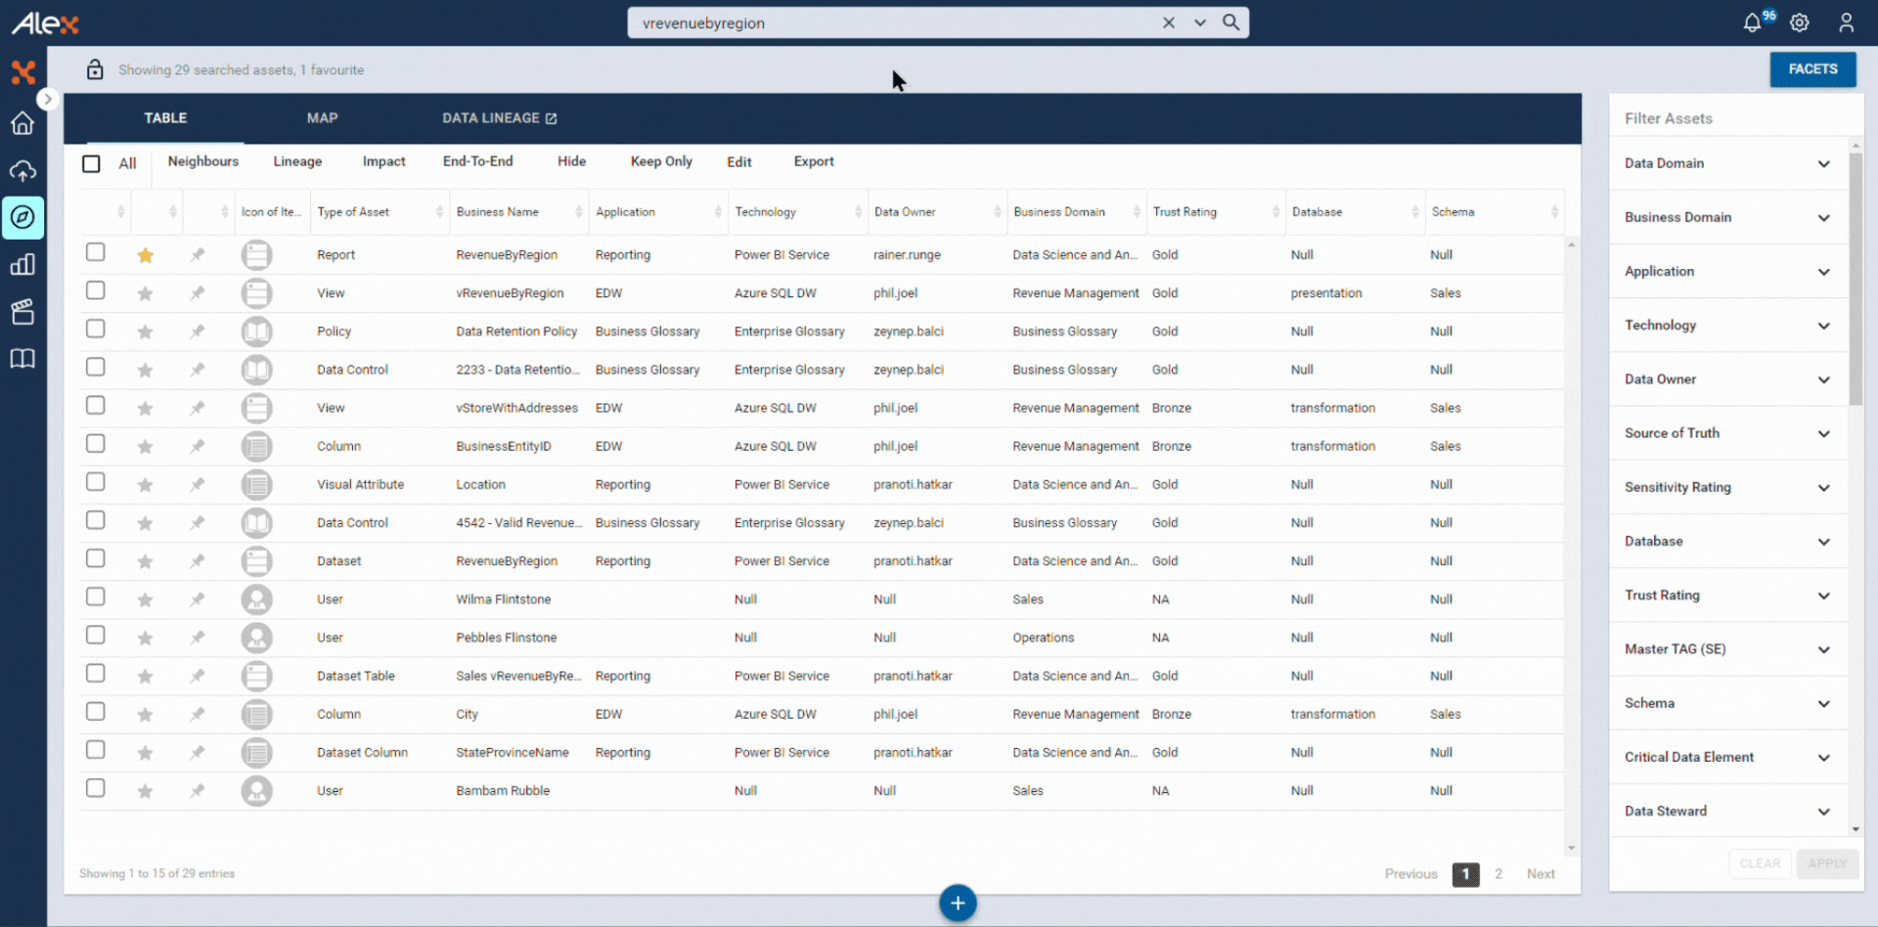Image resolution: width=1878 pixels, height=927 pixels.
Task: Tick the All select checkbox
Action: pyautogui.click(x=91, y=163)
